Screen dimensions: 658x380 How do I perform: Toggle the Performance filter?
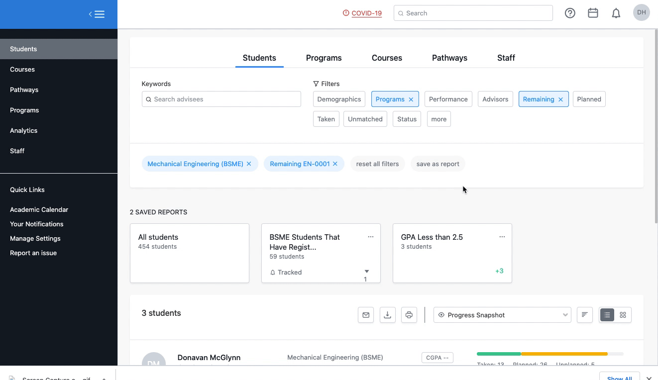448,99
